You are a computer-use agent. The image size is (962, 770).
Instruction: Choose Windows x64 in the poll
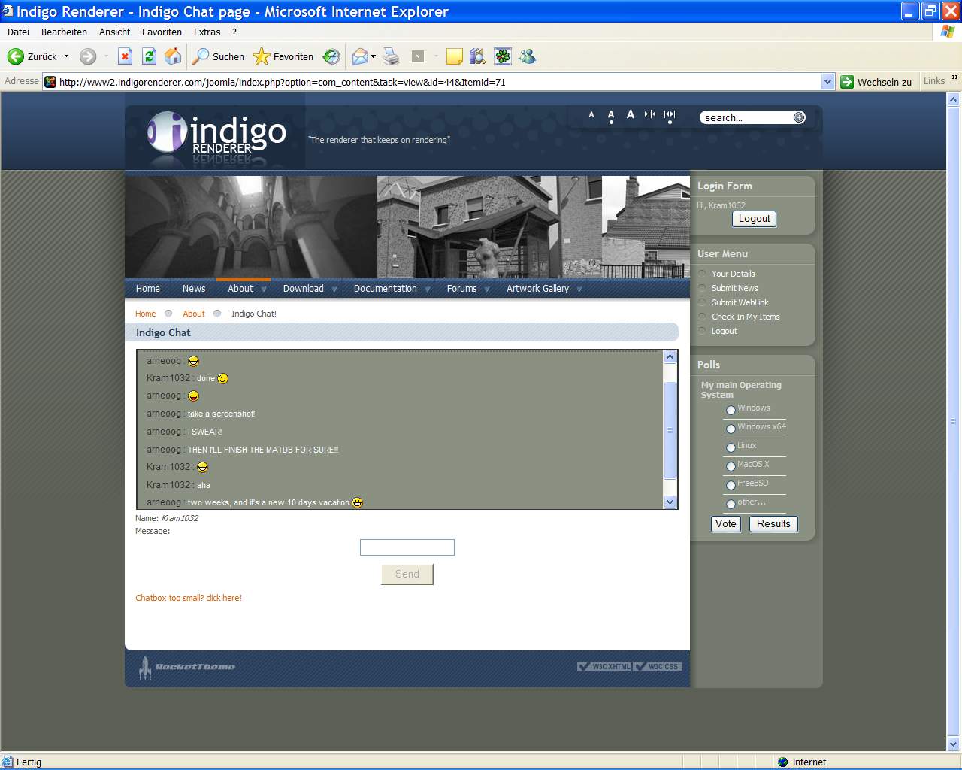pyautogui.click(x=731, y=429)
